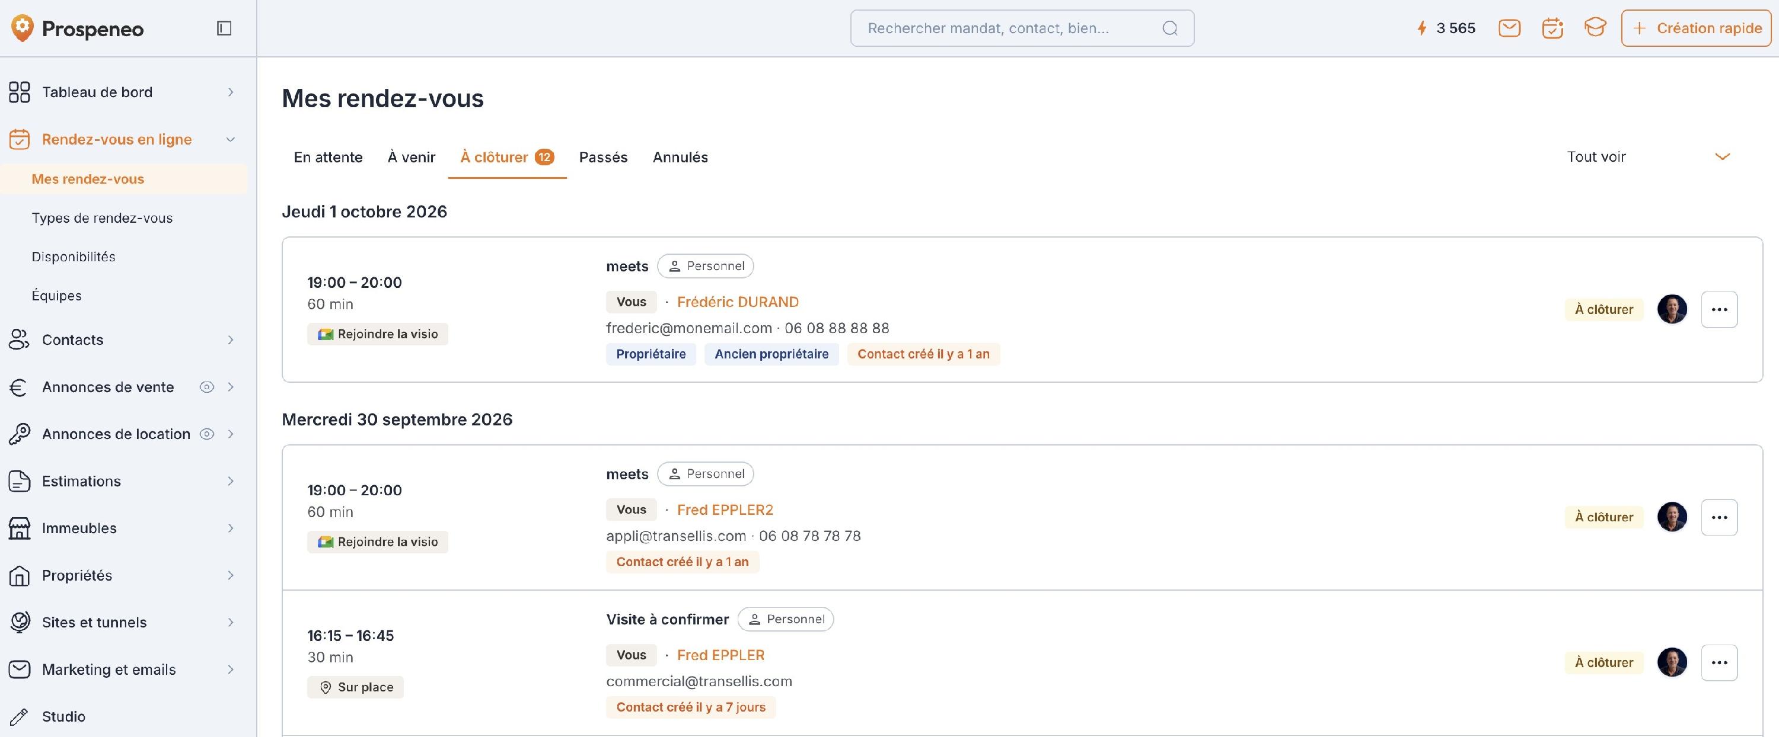Screen dimensions: 1779x737
Task: Click the Tableau de bord grid icon
Action: pyautogui.click(x=20, y=92)
